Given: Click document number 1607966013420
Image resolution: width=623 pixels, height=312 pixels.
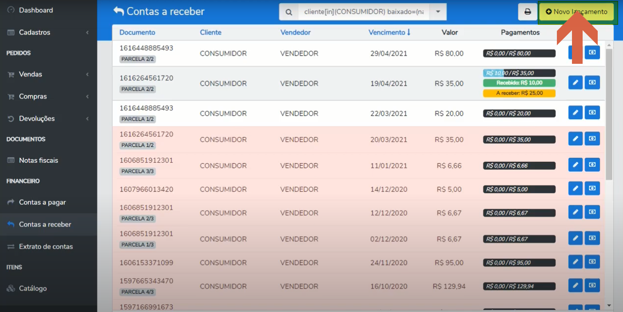Looking at the screenshot, I should click(146, 189).
